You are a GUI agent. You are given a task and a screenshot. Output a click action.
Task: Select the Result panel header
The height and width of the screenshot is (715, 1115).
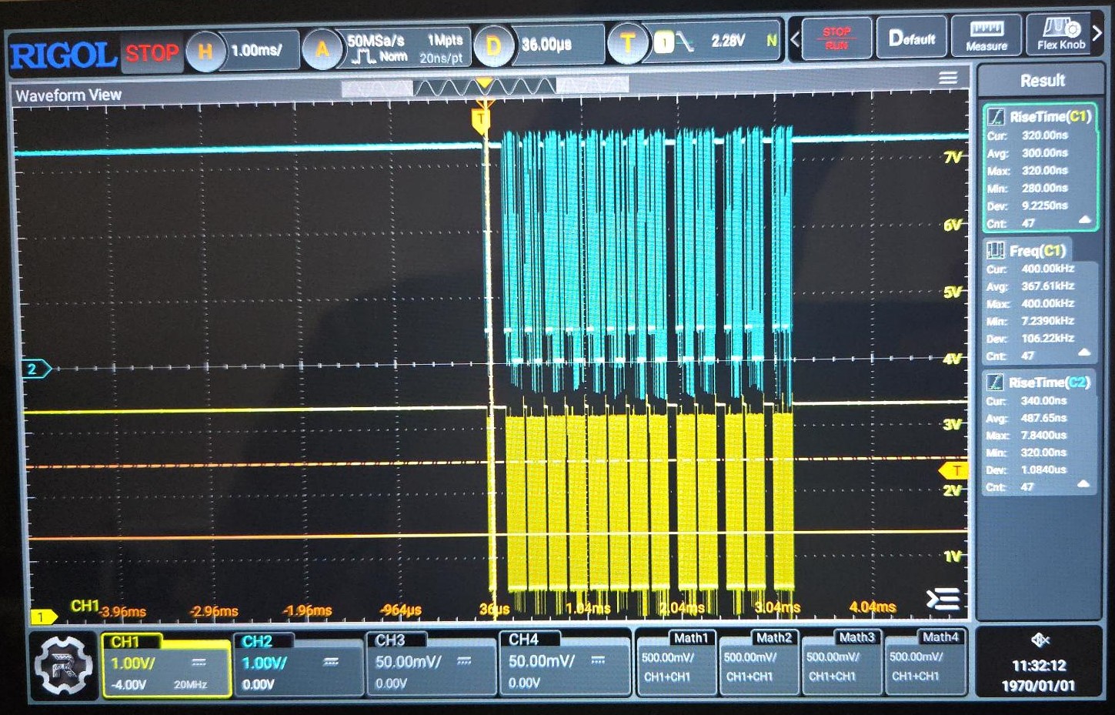tap(1042, 80)
